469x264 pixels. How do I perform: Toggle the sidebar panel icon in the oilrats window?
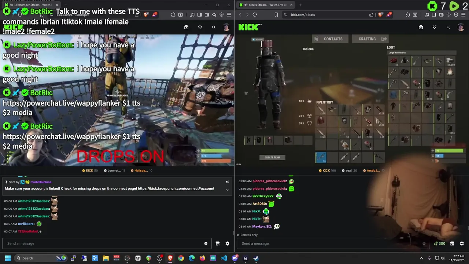point(434,15)
